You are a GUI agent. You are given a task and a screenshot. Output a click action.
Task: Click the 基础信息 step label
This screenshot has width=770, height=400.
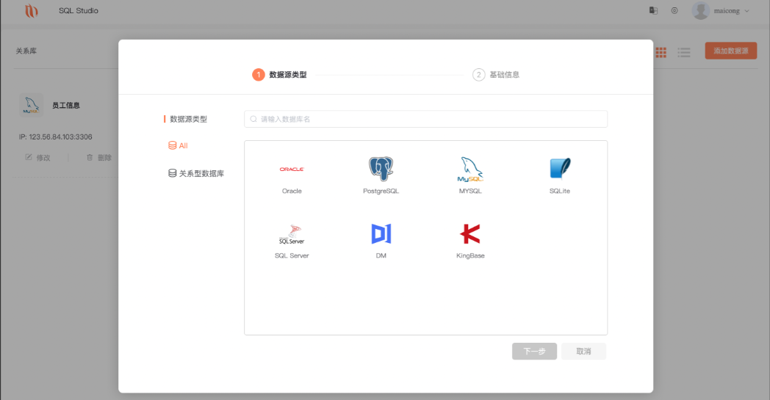pos(504,75)
